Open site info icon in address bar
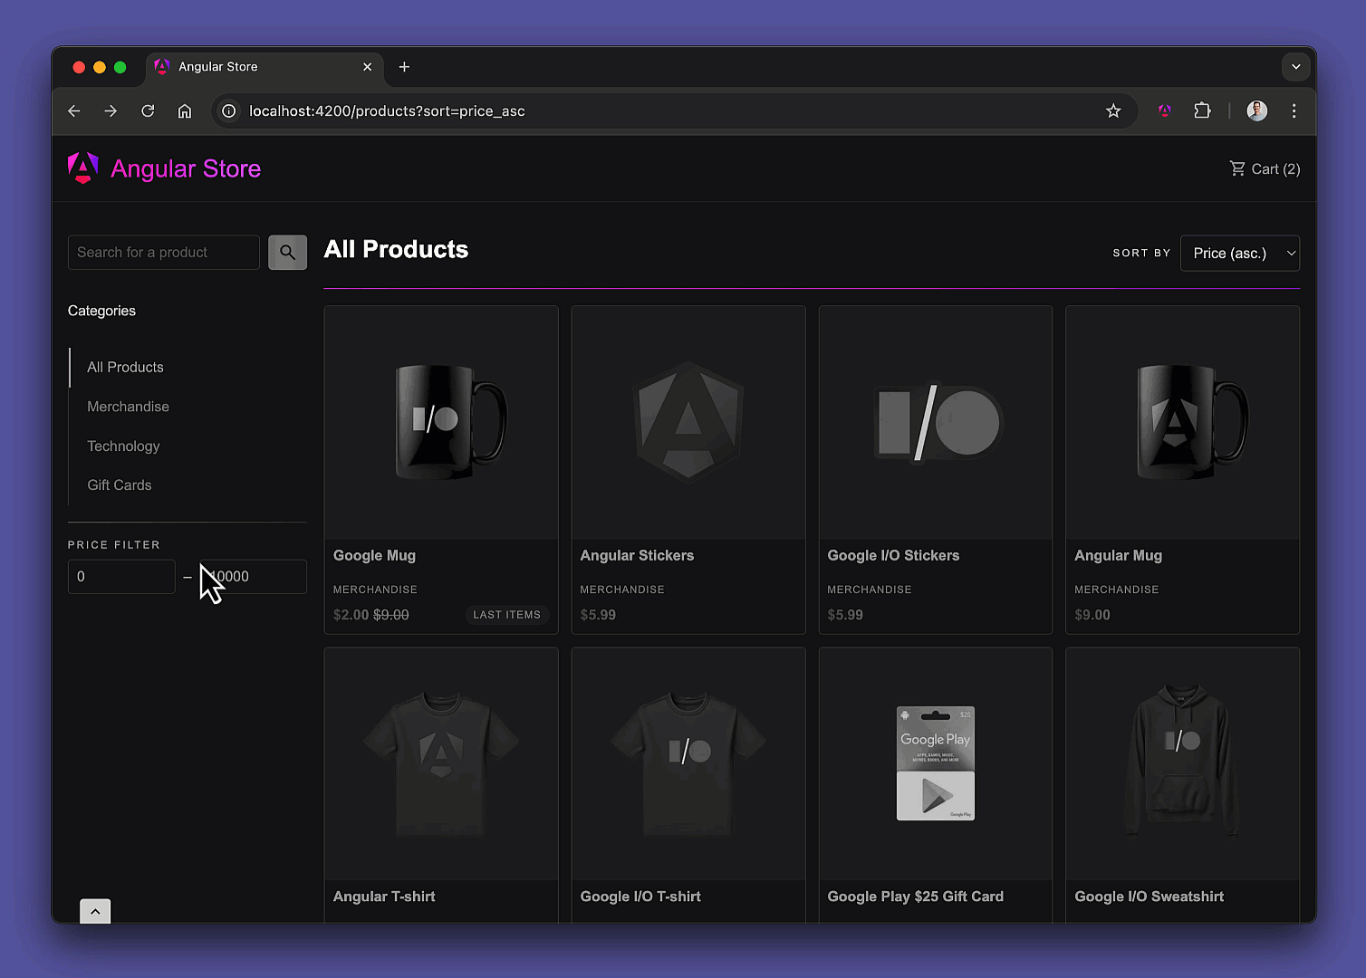The image size is (1366, 978). click(x=229, y=110)
